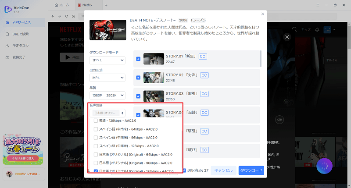Viewport: 351px width, 188px height.
Task: Uncheck episode STORY.01「新生」
Action: [138, 59]
